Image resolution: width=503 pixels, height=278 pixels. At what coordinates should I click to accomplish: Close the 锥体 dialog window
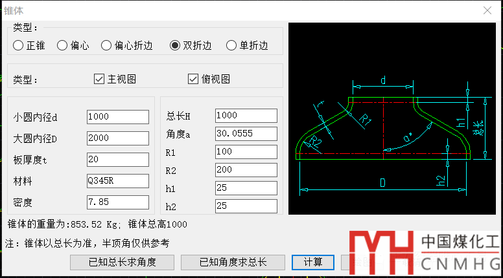(487, 10)
